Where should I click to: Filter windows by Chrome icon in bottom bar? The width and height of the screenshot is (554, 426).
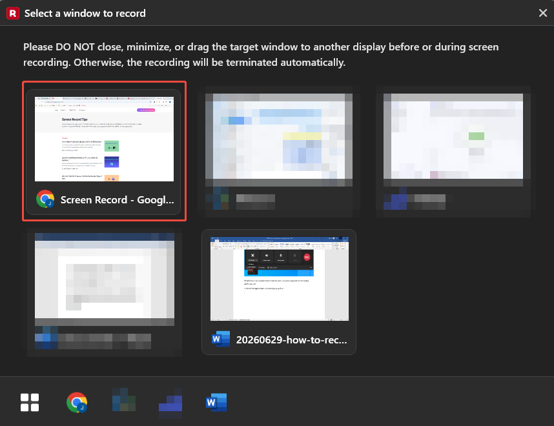click(x=77, y=402)
